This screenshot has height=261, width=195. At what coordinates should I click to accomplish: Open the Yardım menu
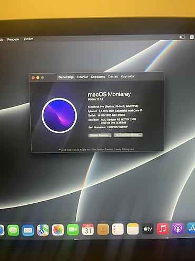[x=28, y=39]
